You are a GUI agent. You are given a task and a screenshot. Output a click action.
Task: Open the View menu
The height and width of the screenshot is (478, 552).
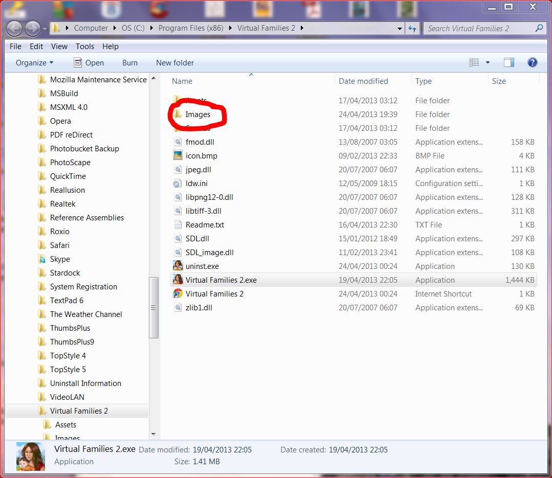59,47
